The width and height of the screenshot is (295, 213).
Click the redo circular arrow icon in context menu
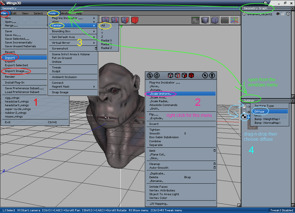coord(157,76)
